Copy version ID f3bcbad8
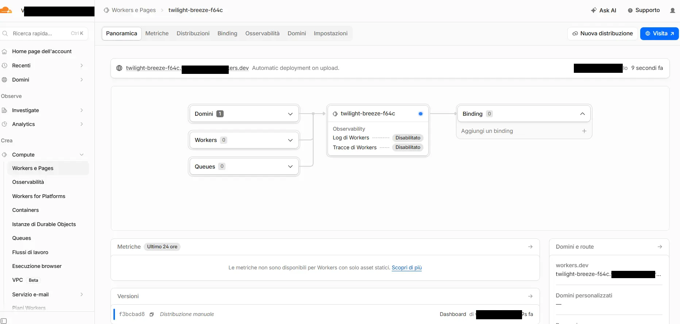Screen dimensions: 680x324 (152, 315)
